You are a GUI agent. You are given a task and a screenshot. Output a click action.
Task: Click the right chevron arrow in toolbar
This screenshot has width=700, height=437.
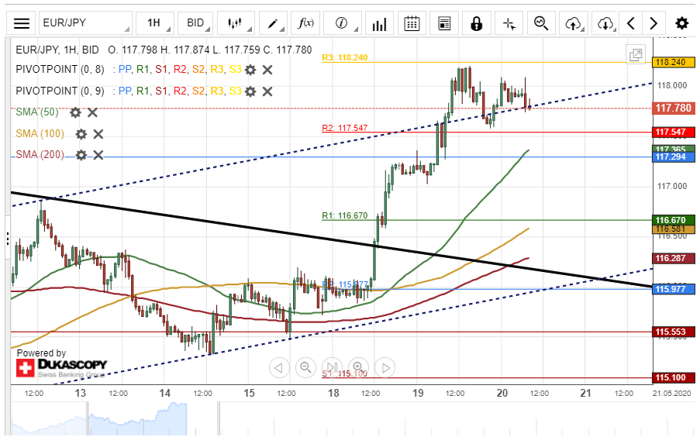point(653,23)
